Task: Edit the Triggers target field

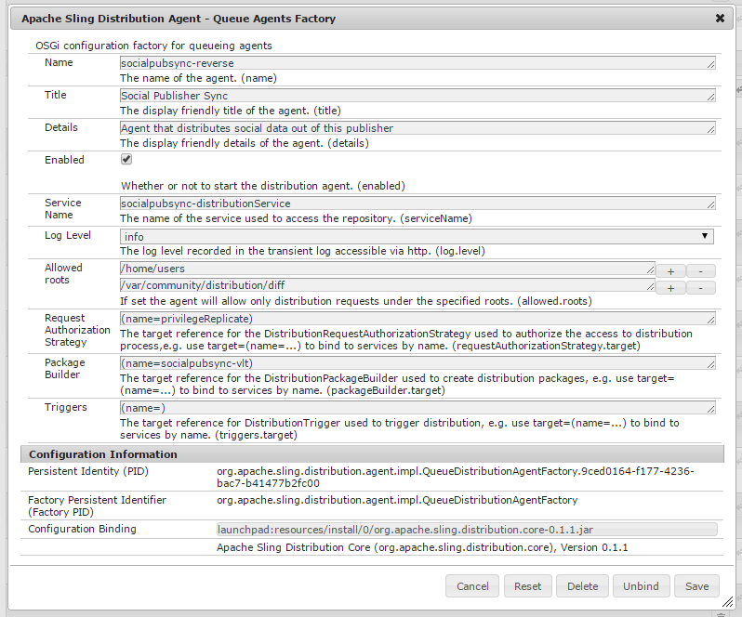Action: (417, 408)
